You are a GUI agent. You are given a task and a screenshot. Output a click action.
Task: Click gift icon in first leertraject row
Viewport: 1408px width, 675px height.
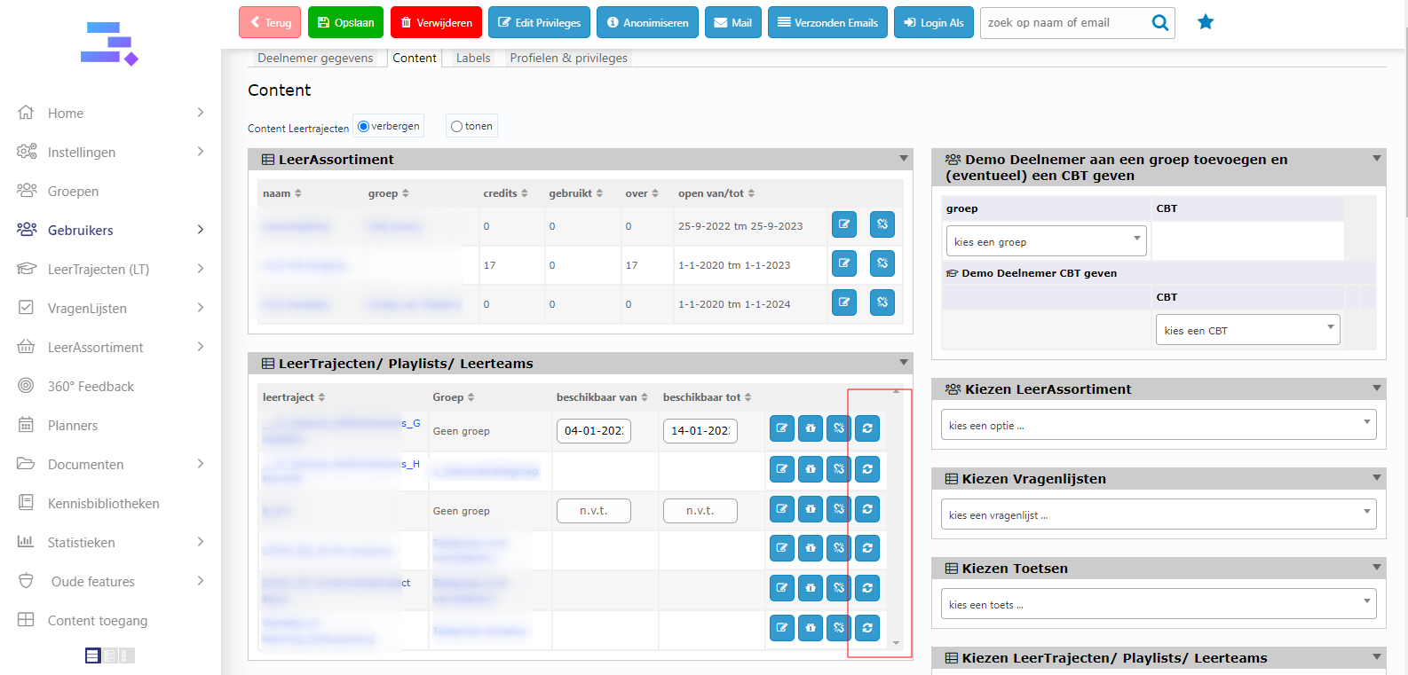[x=811, y=428]
